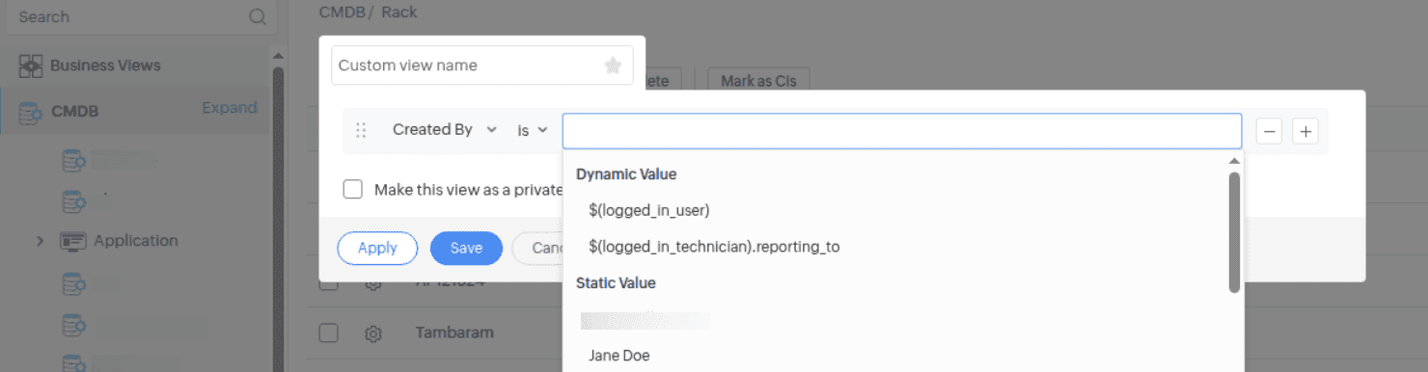Select $(logged_in_user) dynamic value
Screen dimensions: 1428x372
(x=649, y=209)
